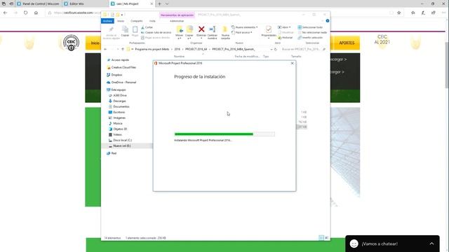Switch to the Inicio ribbon tab
This screenshot has height=252, width=449.
click(x=121, y=21)
